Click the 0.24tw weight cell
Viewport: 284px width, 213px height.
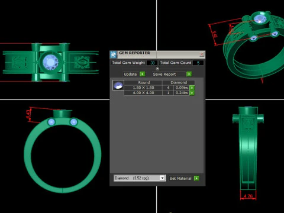point(182,93)
